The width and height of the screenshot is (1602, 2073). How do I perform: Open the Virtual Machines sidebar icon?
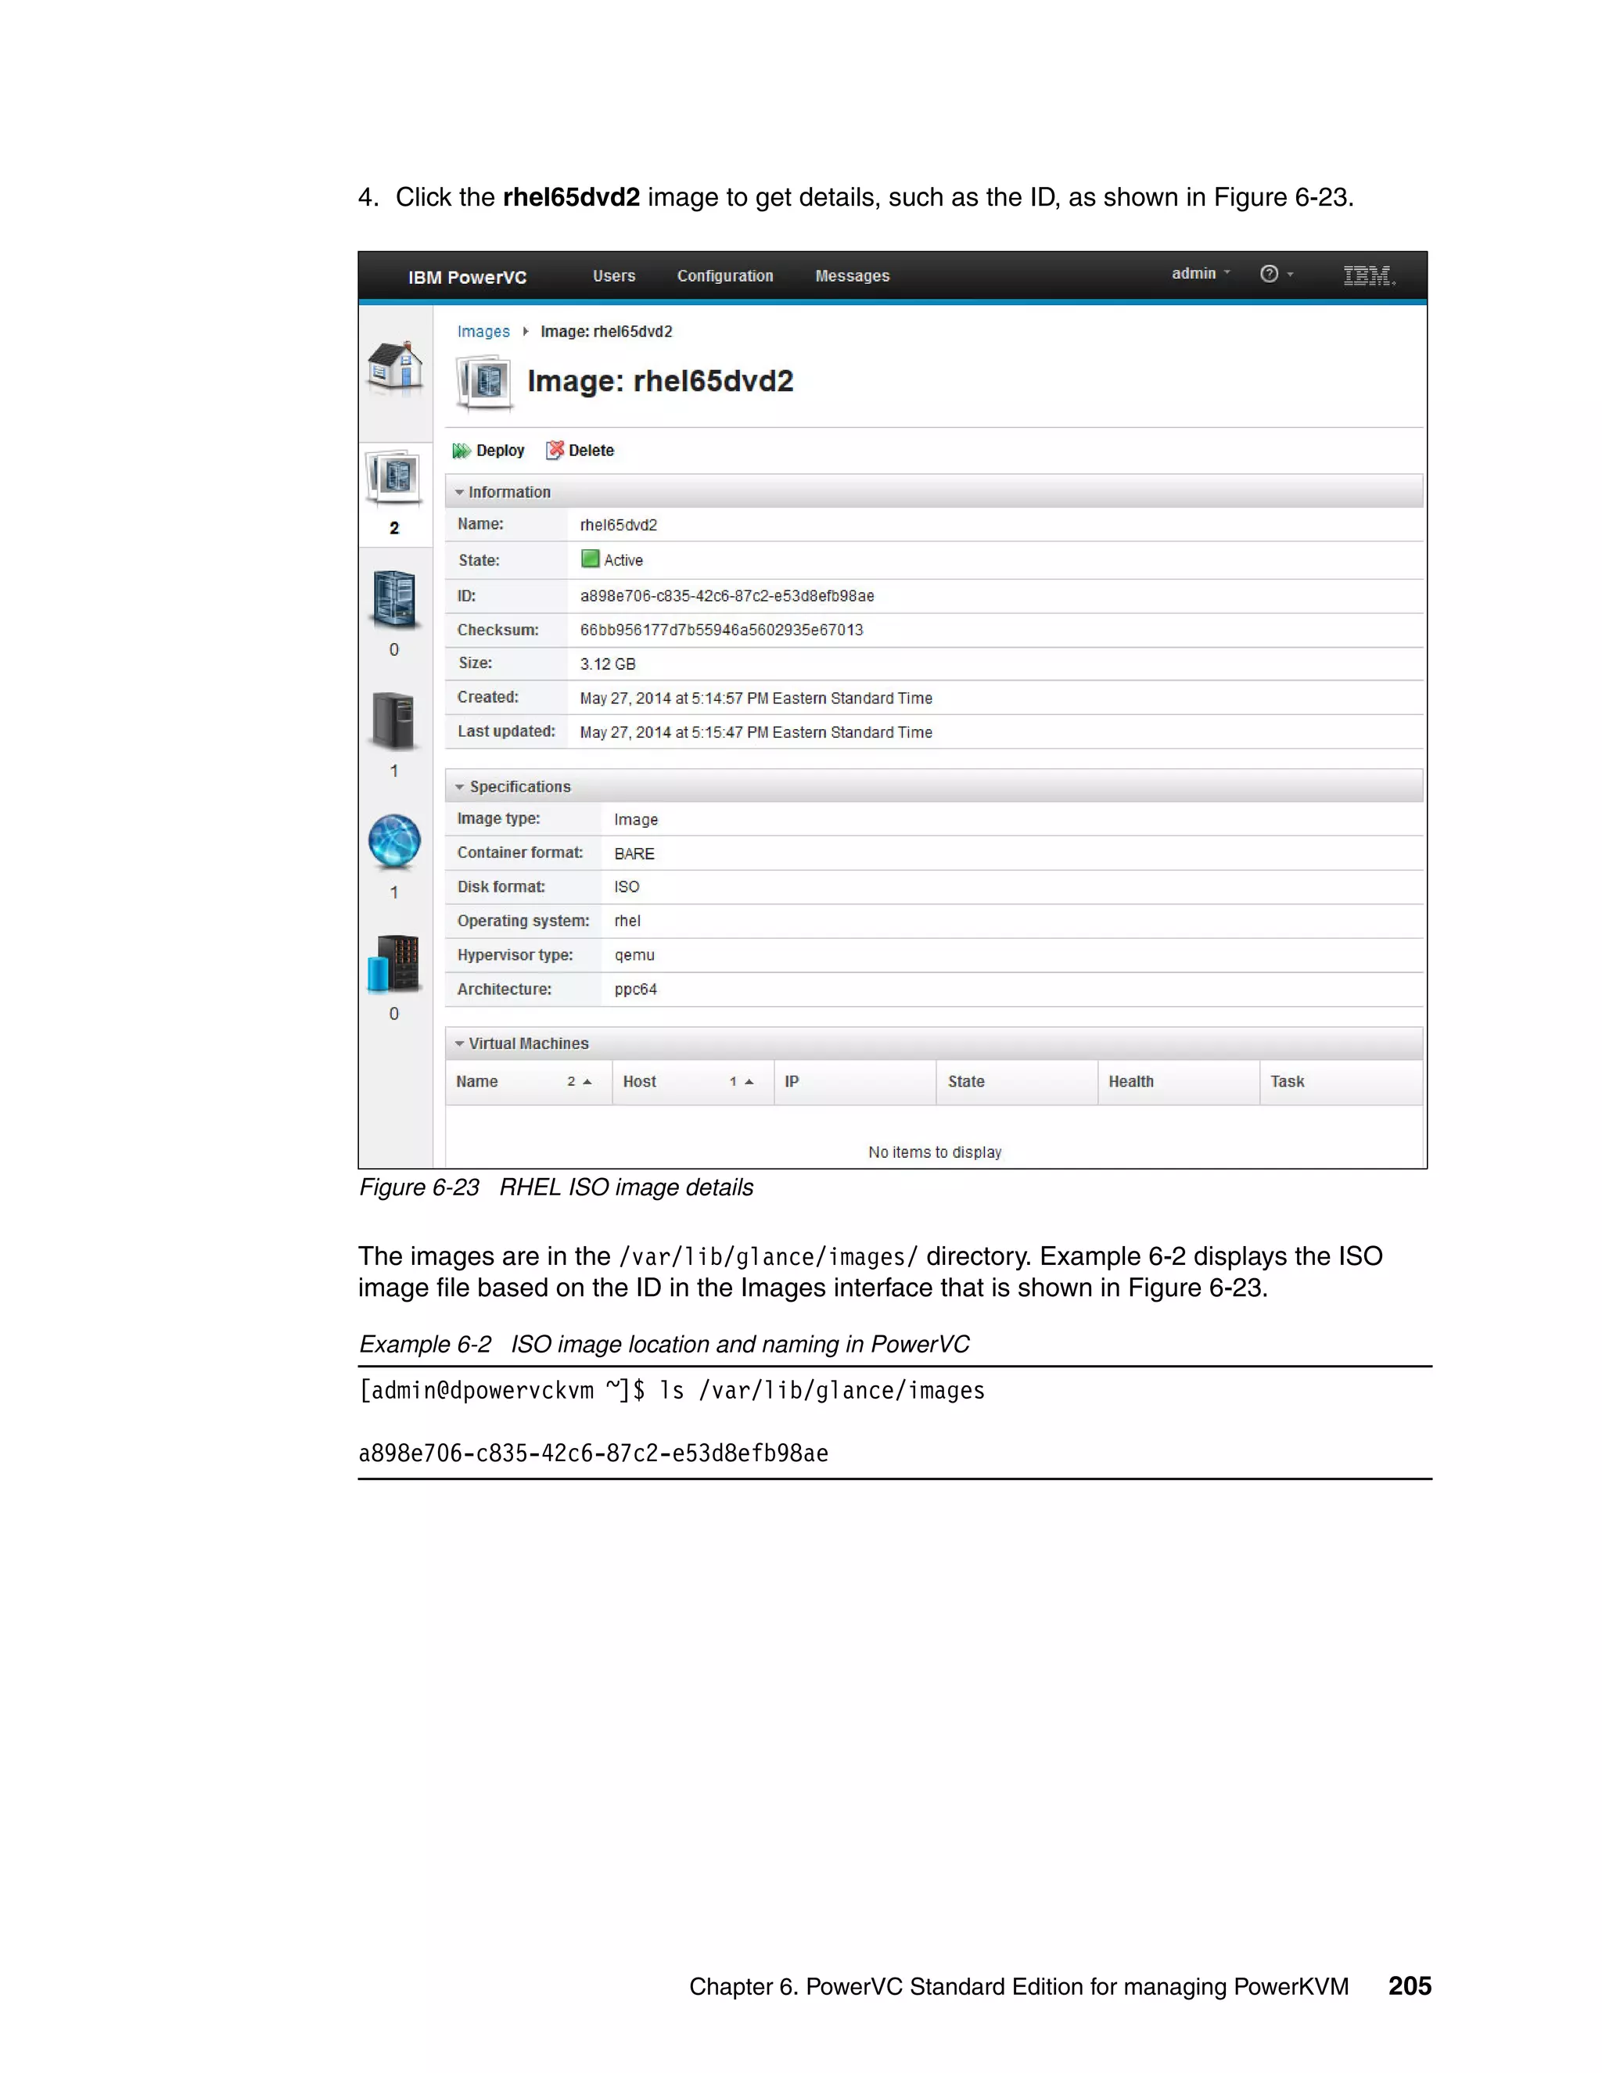(x=395, y=600)
